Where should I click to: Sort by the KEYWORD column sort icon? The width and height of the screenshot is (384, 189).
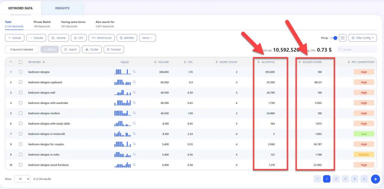tap(43, 62)
